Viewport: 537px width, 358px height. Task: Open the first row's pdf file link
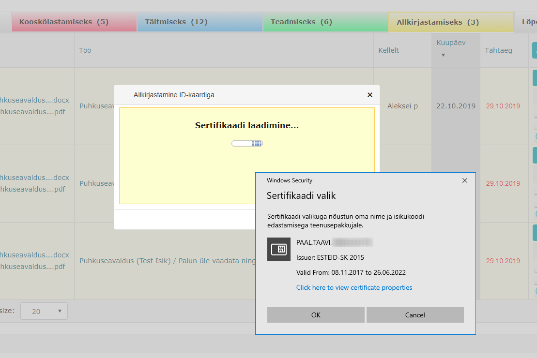pyautogui.click(x=32, y=112)
